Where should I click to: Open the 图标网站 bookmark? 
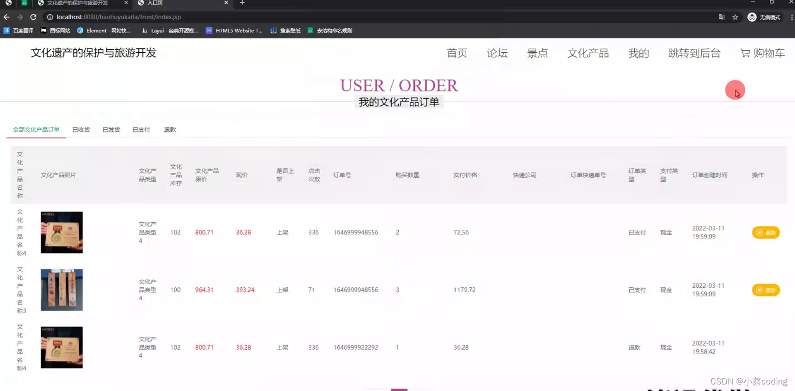tap(55, 31)
